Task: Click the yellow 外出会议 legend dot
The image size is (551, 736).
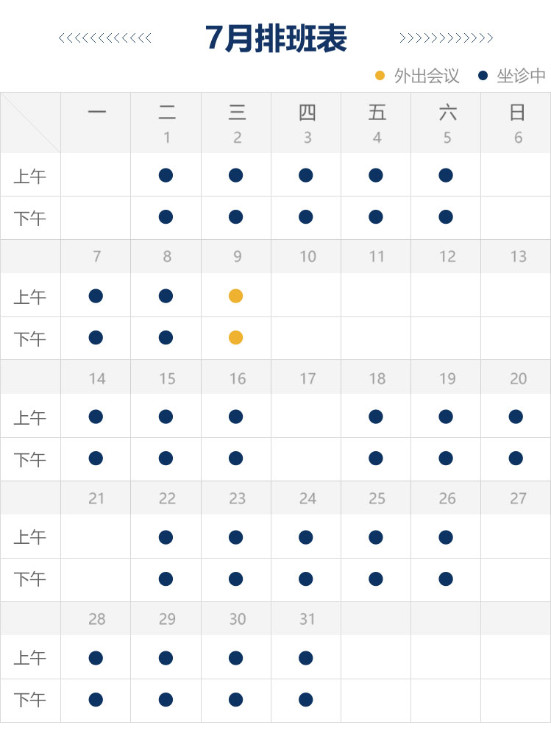Action: pos(380,76)
